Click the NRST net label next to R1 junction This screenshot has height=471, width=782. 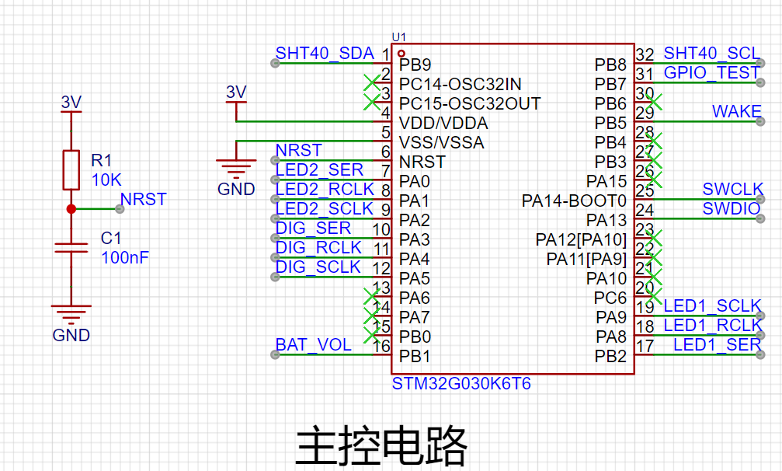coord(143,200)
